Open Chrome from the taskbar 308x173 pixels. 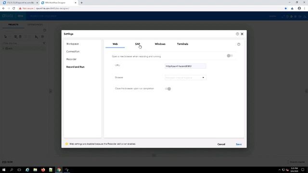(59, 170)
